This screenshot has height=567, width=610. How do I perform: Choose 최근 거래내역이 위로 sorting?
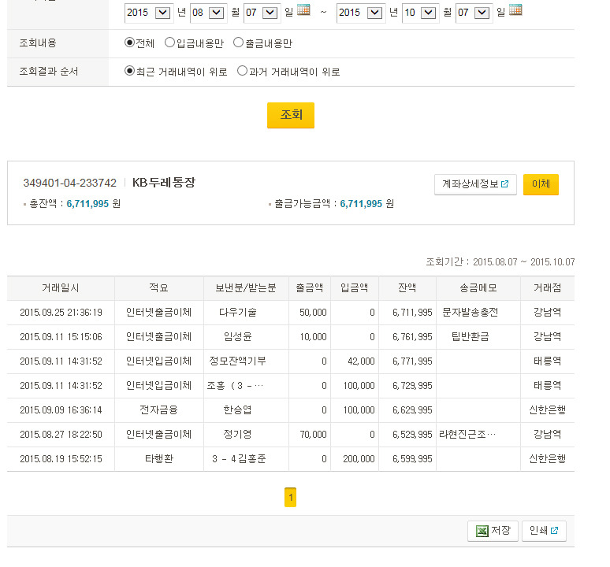click(130, 71)
